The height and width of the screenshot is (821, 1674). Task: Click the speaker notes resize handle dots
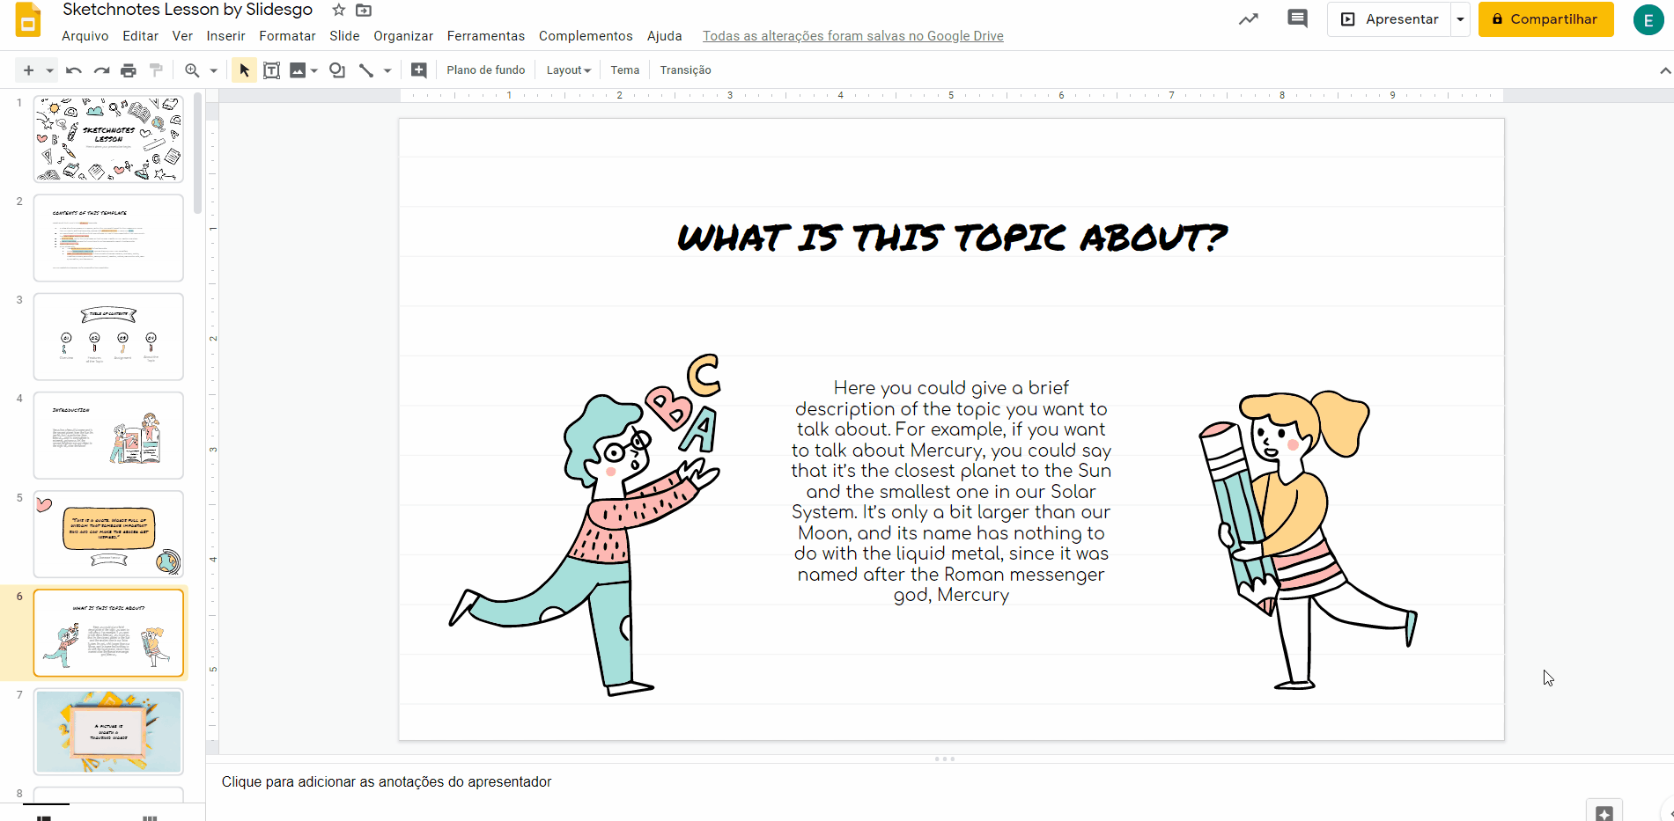[944, 758]
